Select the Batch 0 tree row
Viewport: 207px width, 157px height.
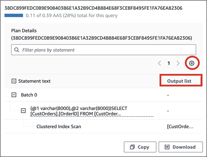tap(29, 95)
